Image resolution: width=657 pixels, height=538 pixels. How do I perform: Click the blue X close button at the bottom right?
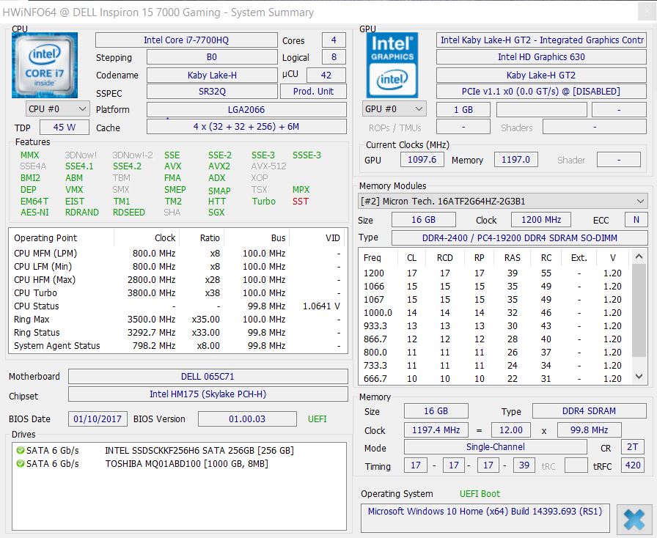click(x=634, y=519)
